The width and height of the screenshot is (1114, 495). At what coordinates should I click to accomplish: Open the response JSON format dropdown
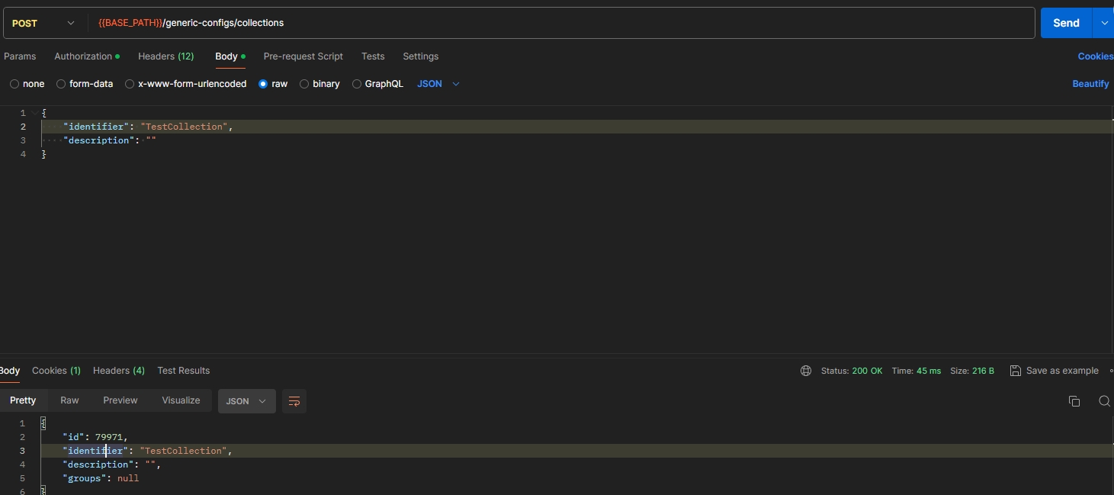click(246, 401)
